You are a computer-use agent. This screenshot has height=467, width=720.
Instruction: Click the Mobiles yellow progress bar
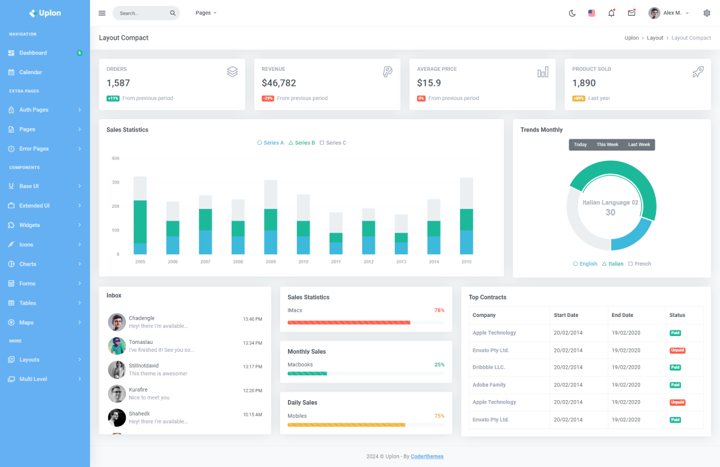coord(346,425)
